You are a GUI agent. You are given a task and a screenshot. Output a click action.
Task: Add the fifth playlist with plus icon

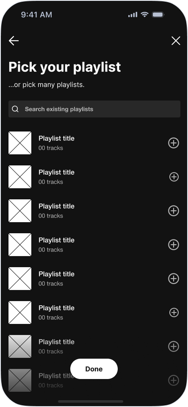point(174,279)
